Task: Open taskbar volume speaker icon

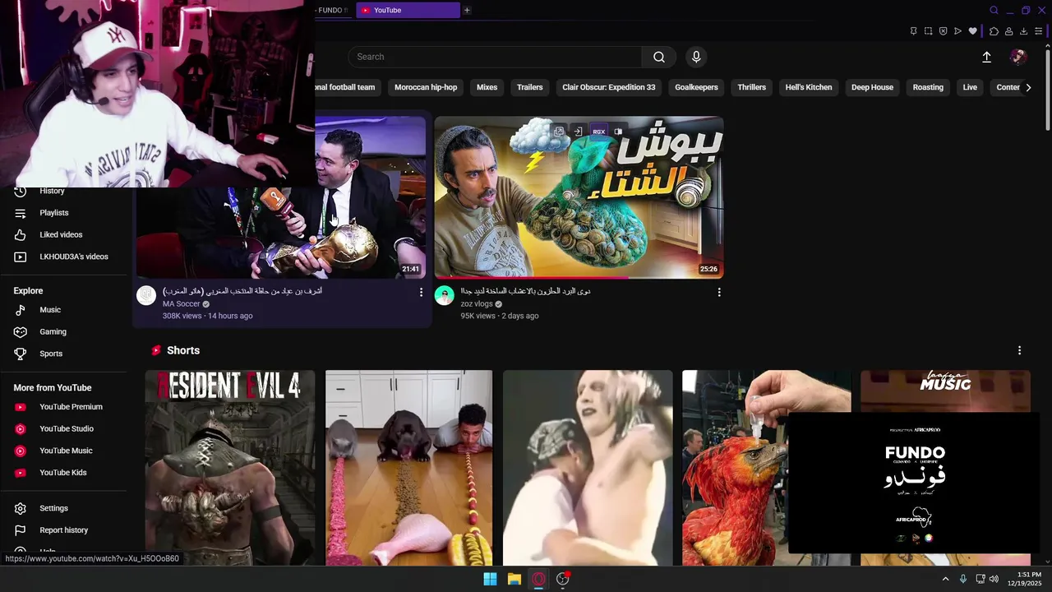Action: tap(994, 579)
